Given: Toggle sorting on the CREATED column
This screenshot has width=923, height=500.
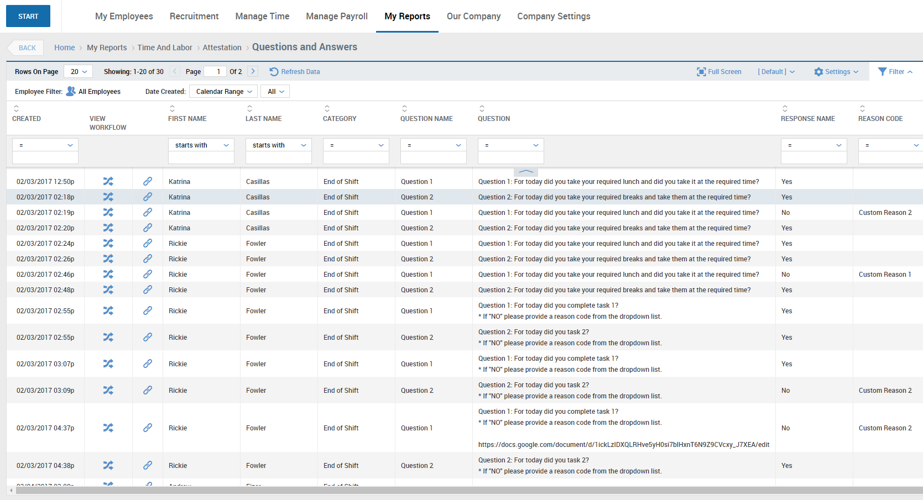Looking at the screenshot, I should [16, 108].
